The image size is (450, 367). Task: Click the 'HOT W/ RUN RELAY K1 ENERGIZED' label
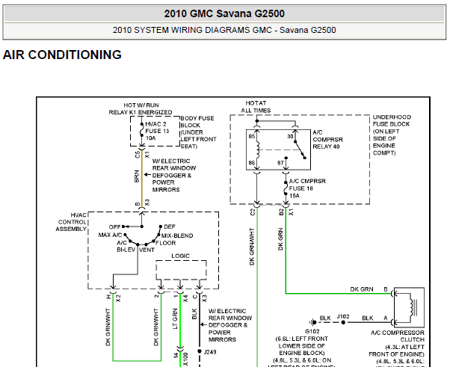[x=141, y=108]
